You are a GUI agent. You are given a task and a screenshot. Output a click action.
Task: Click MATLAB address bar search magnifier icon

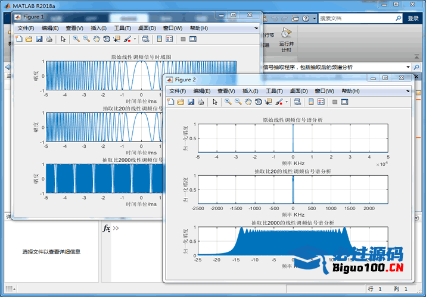pyautogui.click(x=416, y=67)
